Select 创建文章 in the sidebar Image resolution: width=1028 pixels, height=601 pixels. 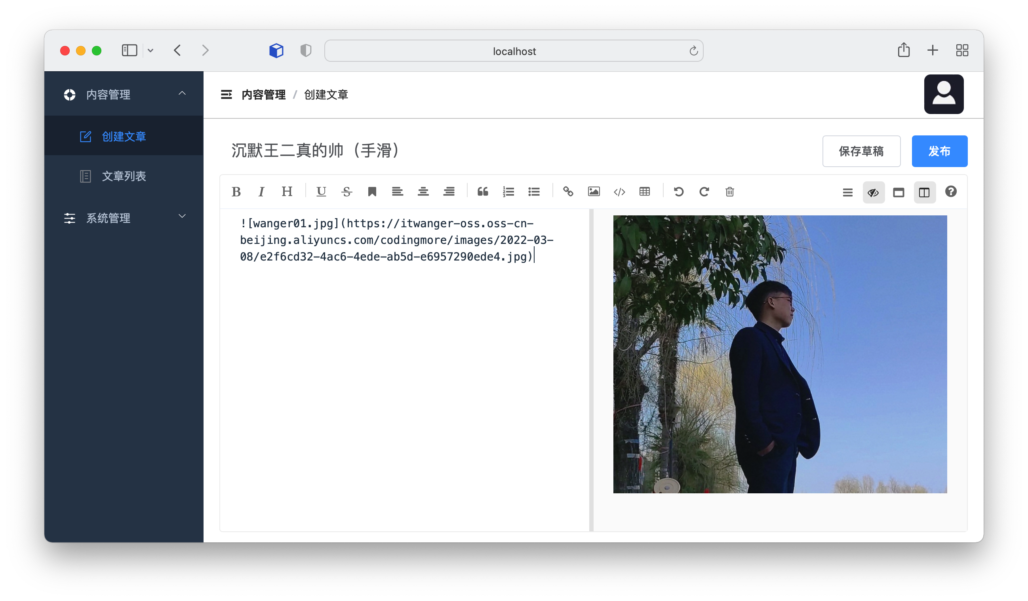coord(124,136)
